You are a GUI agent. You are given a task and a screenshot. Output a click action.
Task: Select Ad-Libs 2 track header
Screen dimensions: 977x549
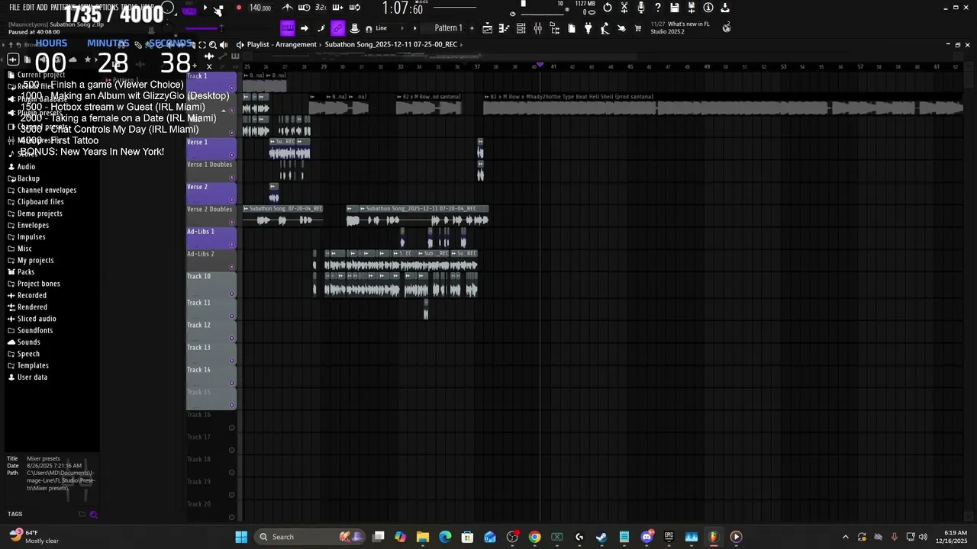click(211, 259)
